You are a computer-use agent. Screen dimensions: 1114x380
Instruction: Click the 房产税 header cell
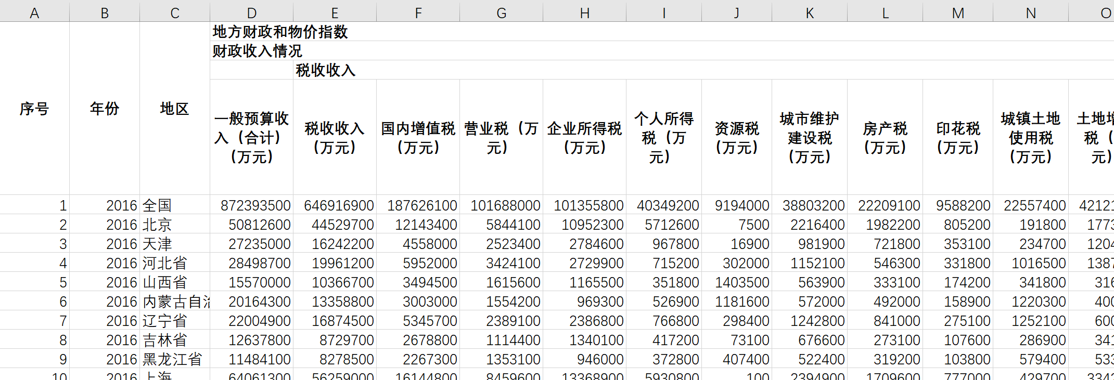(885, 137)
